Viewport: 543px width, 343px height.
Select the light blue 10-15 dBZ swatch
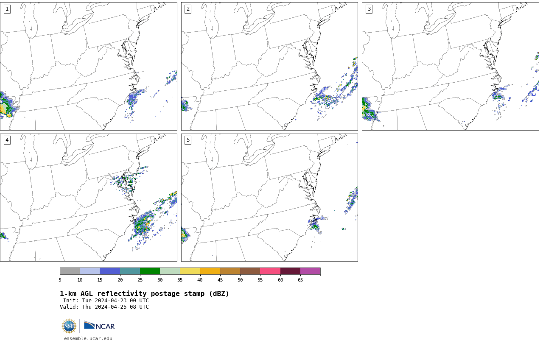90,271
